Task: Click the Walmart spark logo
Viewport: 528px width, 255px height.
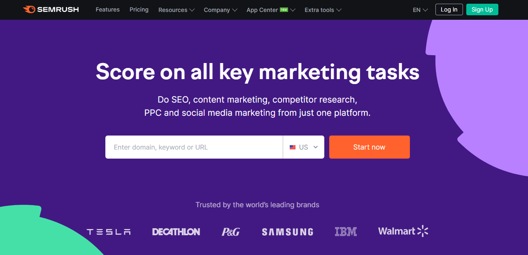Action: [423, 231]
